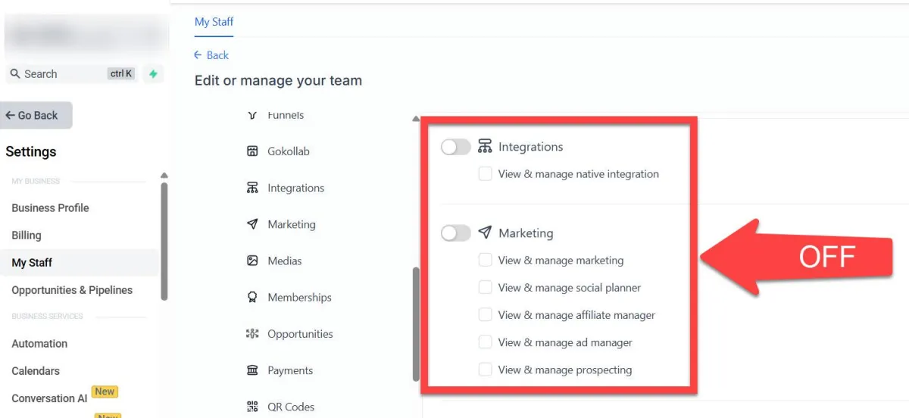Click the green lightning bolt icon
The width and height of the screenshot is (909, 418).
coord(154,74)
